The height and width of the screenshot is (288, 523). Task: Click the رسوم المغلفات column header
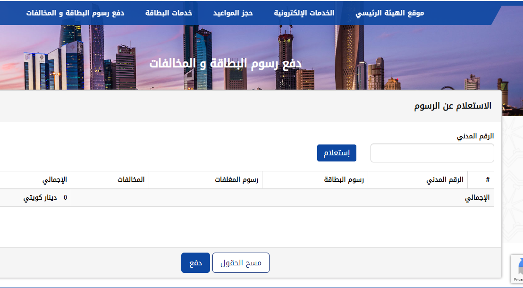pyautogui.click(x=236, y=180)
